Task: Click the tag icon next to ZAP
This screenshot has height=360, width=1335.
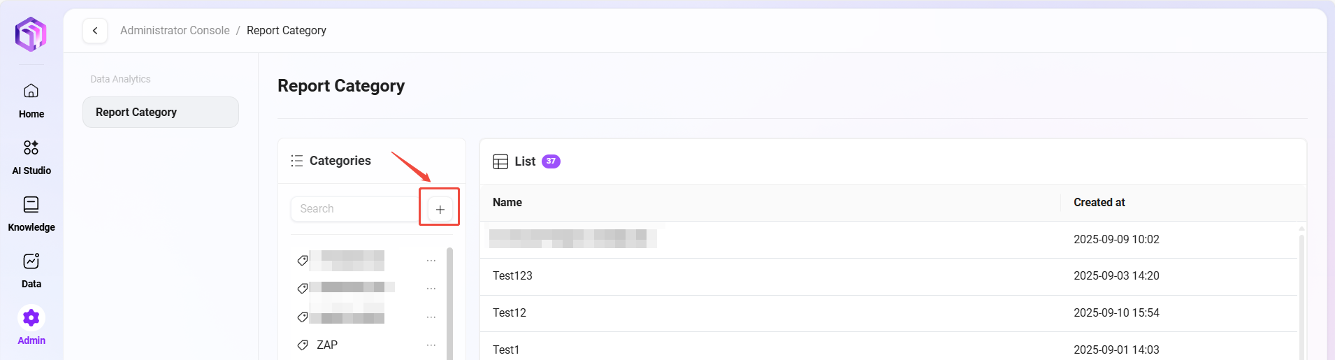Action: (x=303, y=345)
